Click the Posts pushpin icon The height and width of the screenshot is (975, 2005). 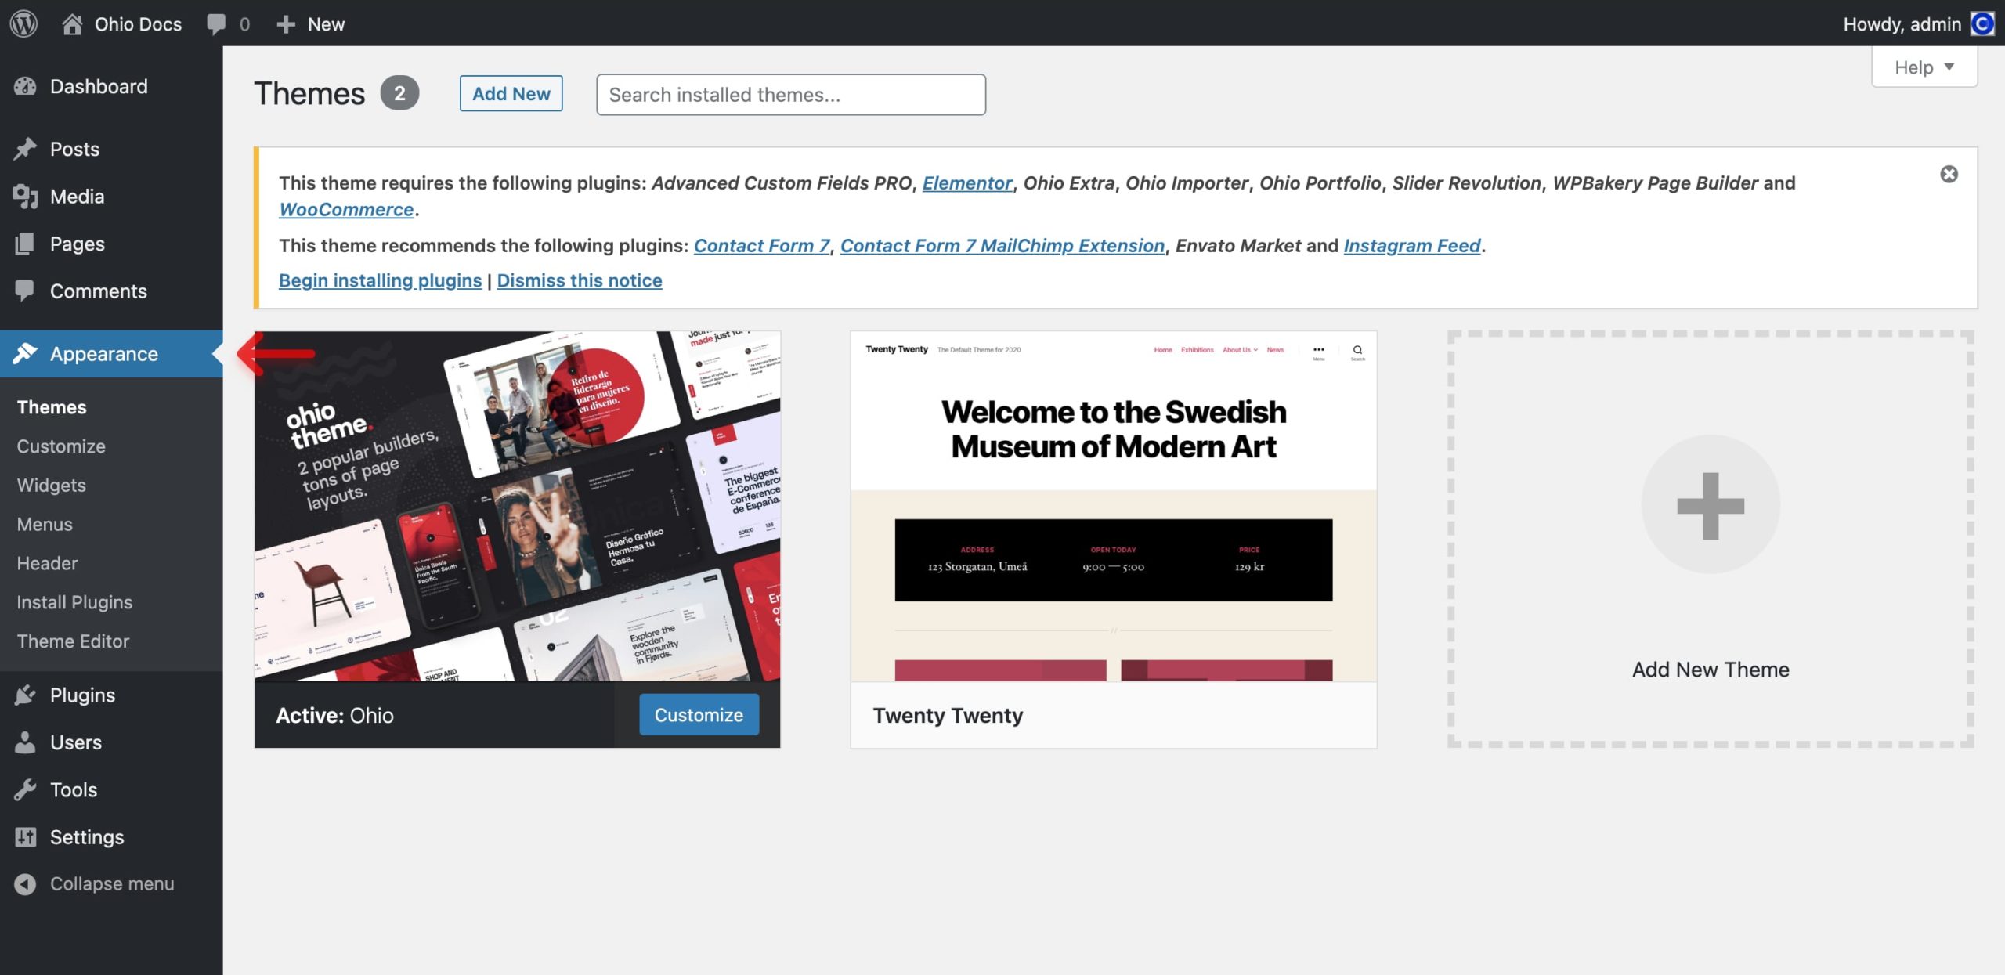[x=25, y=149]
